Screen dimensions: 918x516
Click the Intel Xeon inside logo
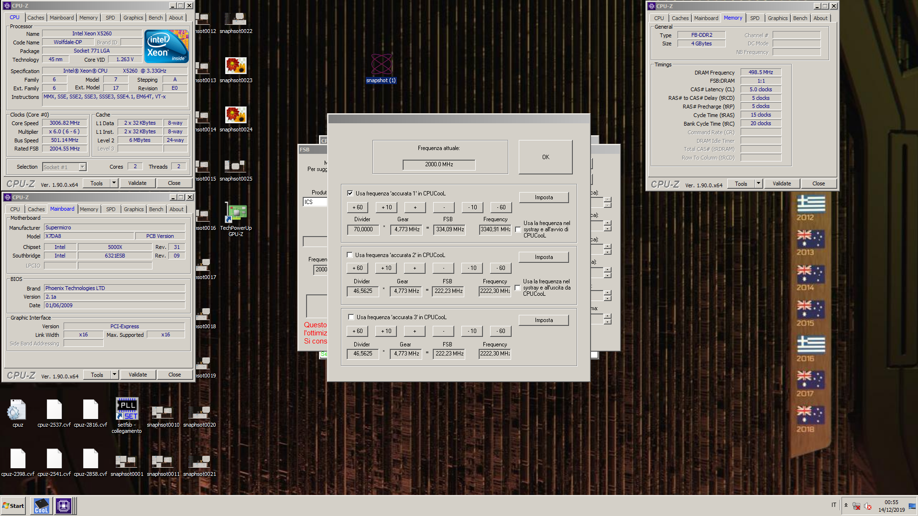tap(166, 46)
